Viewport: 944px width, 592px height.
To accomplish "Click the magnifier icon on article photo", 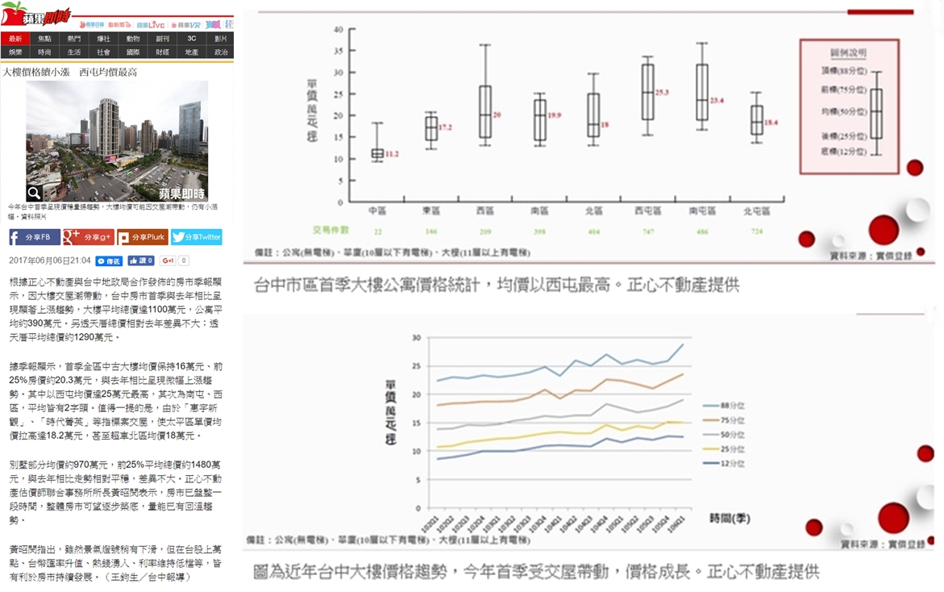I will pos(34,193).
